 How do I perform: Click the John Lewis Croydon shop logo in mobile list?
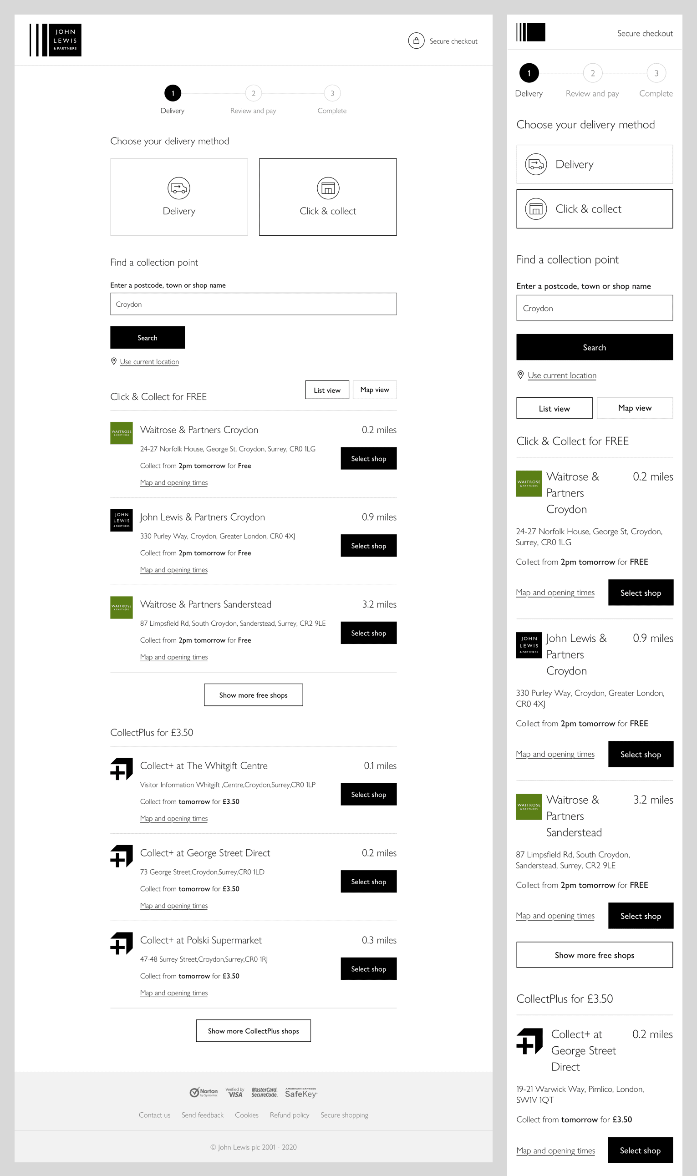click(529, 645)
